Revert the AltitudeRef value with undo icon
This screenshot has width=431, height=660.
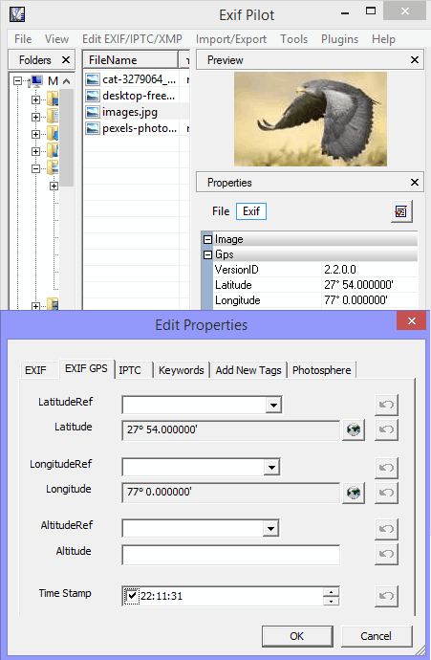(386, 528)
